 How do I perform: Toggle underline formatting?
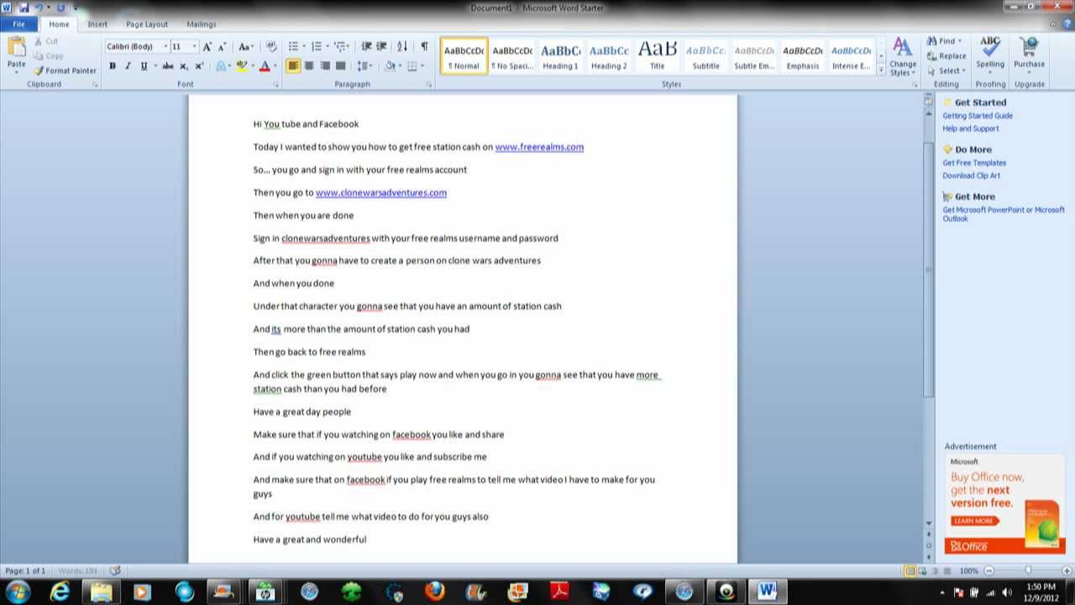click(144, 66)
